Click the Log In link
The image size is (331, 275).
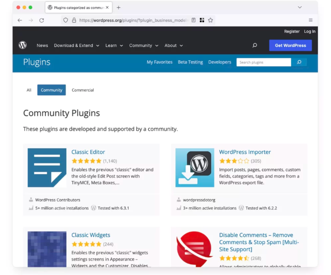310,31
